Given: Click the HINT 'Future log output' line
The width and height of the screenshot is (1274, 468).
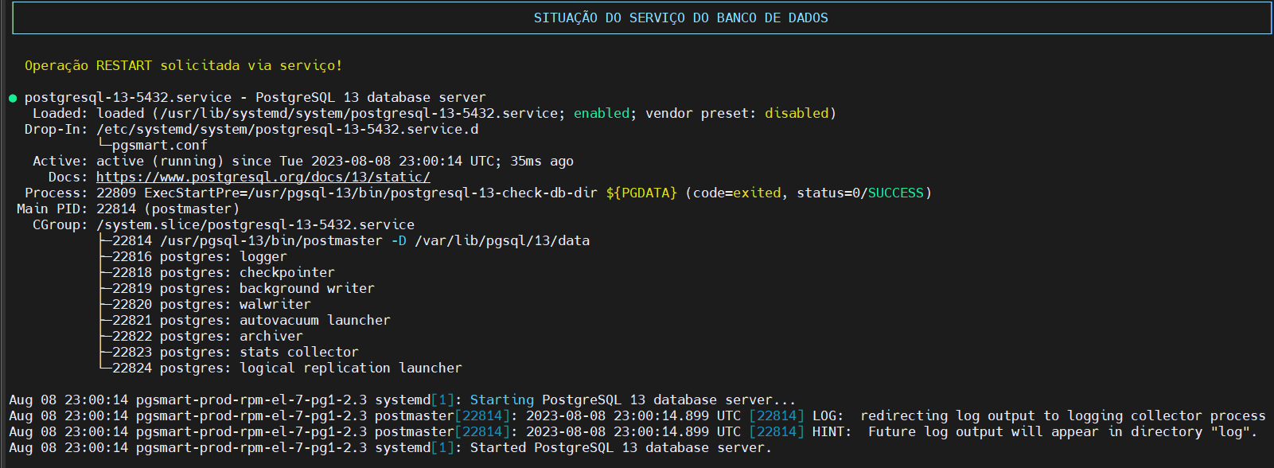Looking at the screenshot, I should 633,431.
